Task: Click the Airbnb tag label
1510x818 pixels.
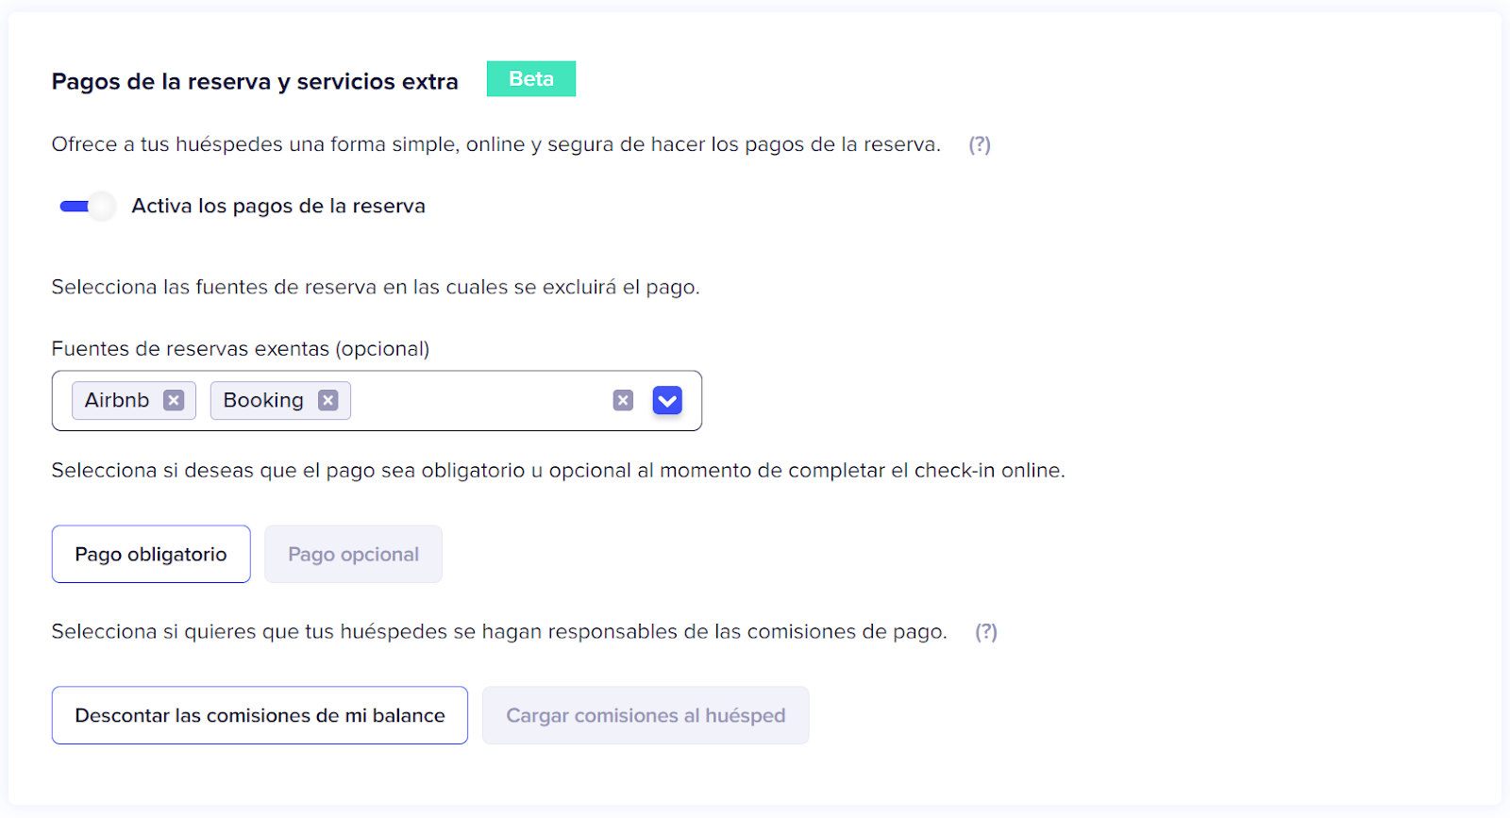Action: pyautogui.click(x=117, y=401)
